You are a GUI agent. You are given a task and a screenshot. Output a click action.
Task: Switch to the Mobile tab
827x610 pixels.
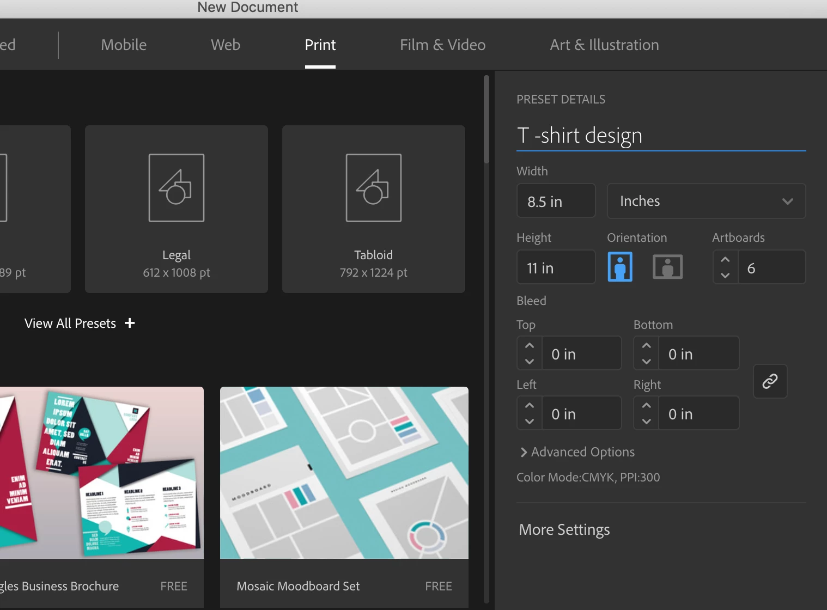coord(124,45)
